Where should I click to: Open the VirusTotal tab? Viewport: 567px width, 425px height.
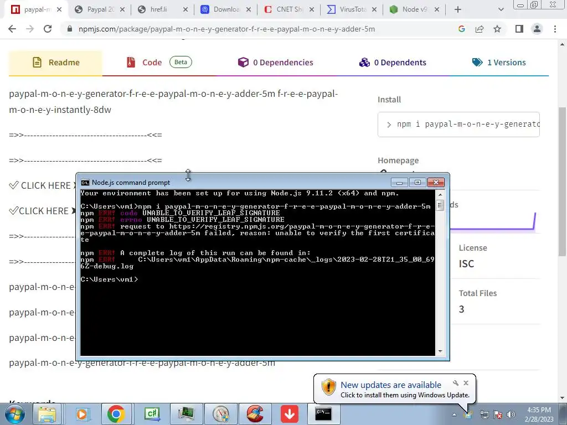(x=353, y=9)
